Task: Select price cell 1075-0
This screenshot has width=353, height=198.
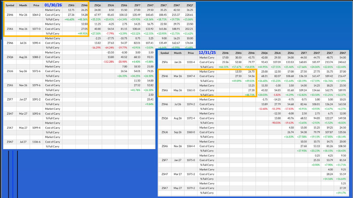Action: click(191, 160)
